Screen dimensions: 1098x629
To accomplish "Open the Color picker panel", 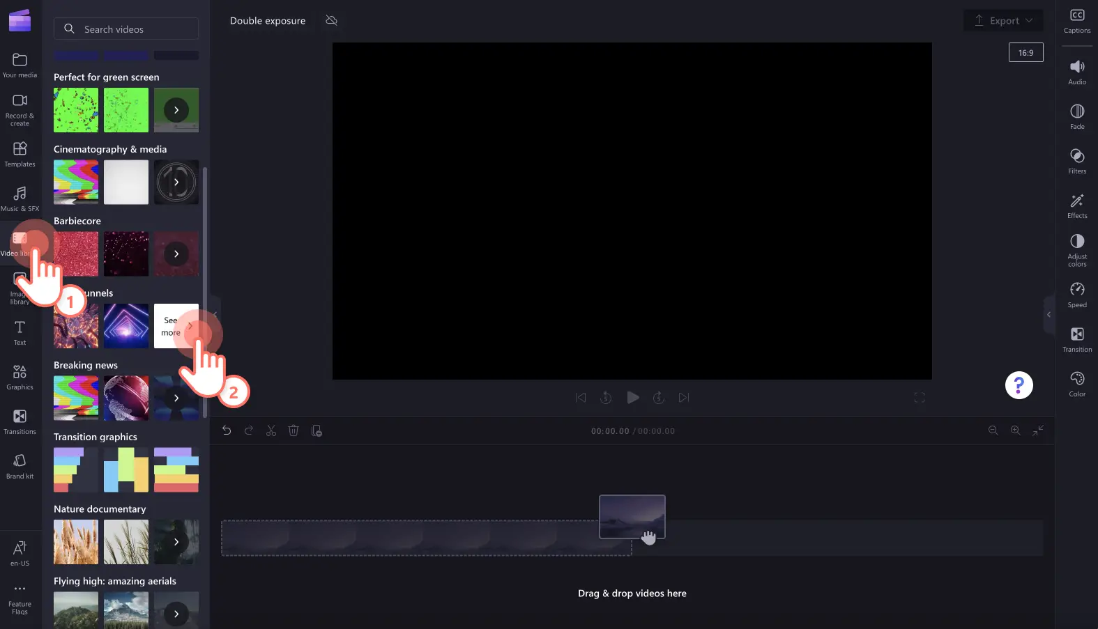I will pos(1076,384).
